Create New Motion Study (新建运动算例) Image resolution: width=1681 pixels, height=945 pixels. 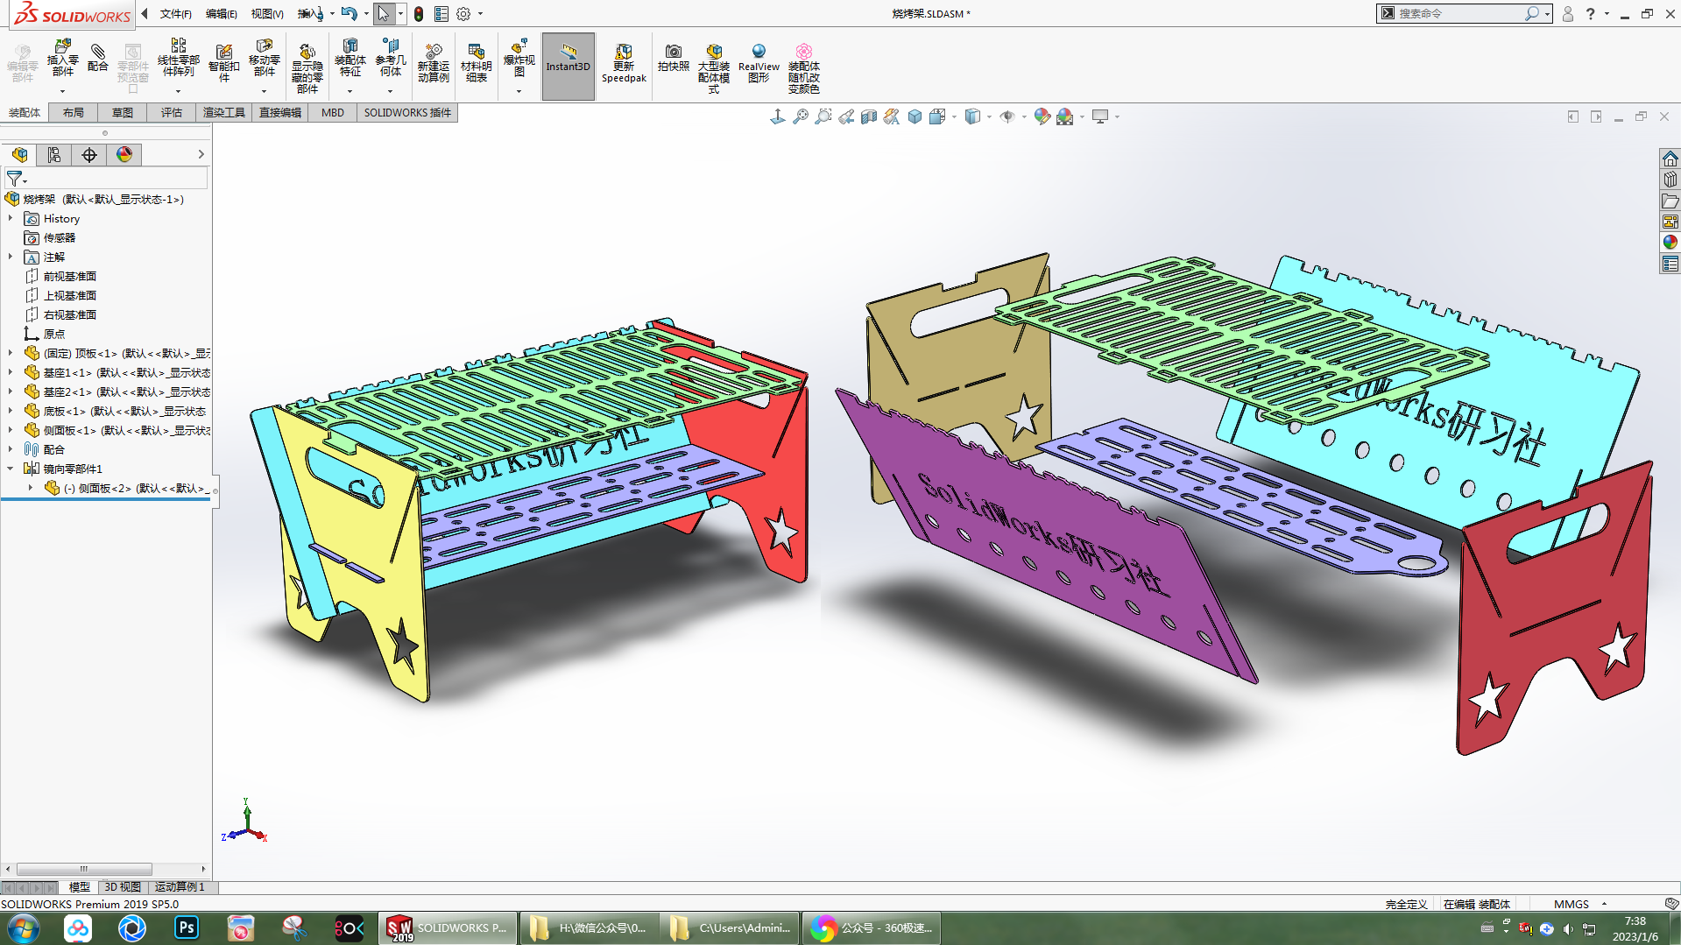(433, 62)
